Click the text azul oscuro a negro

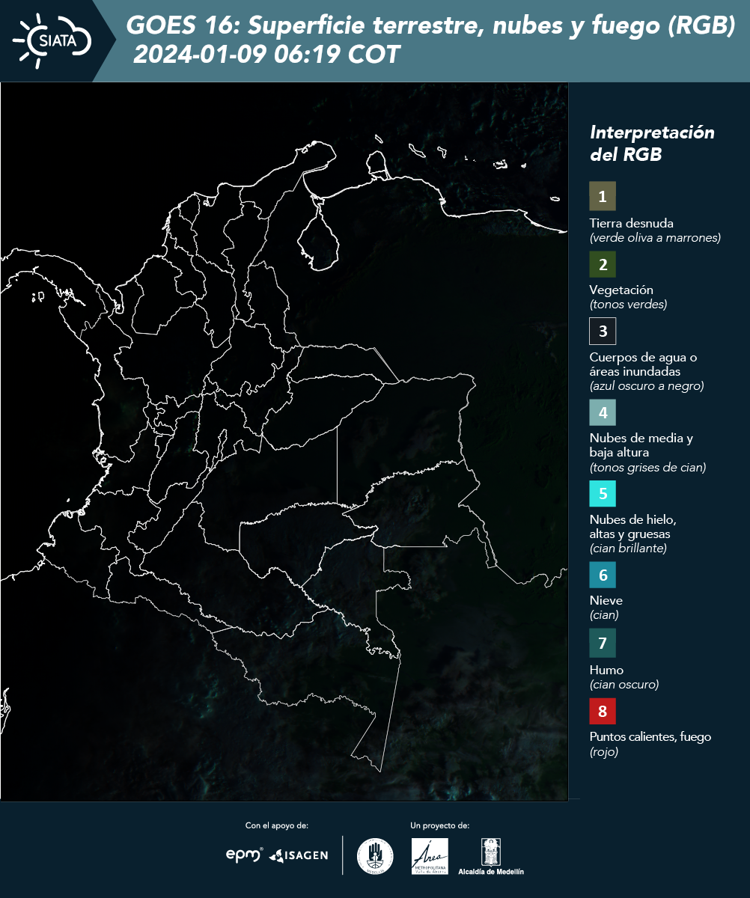(647, 386)
